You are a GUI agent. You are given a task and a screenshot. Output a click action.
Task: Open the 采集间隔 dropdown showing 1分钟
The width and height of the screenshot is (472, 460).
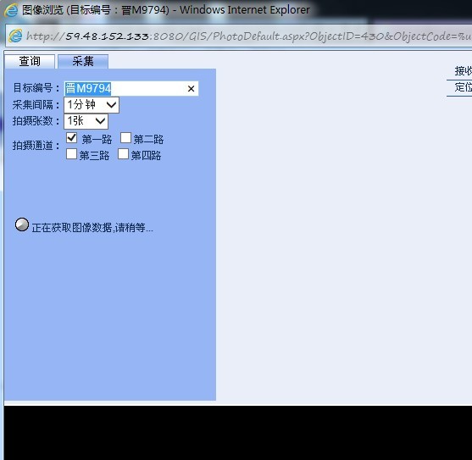point(92,105)
